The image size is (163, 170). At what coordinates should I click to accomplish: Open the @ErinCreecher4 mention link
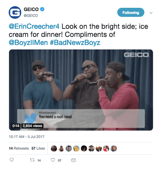coord(34,26)
